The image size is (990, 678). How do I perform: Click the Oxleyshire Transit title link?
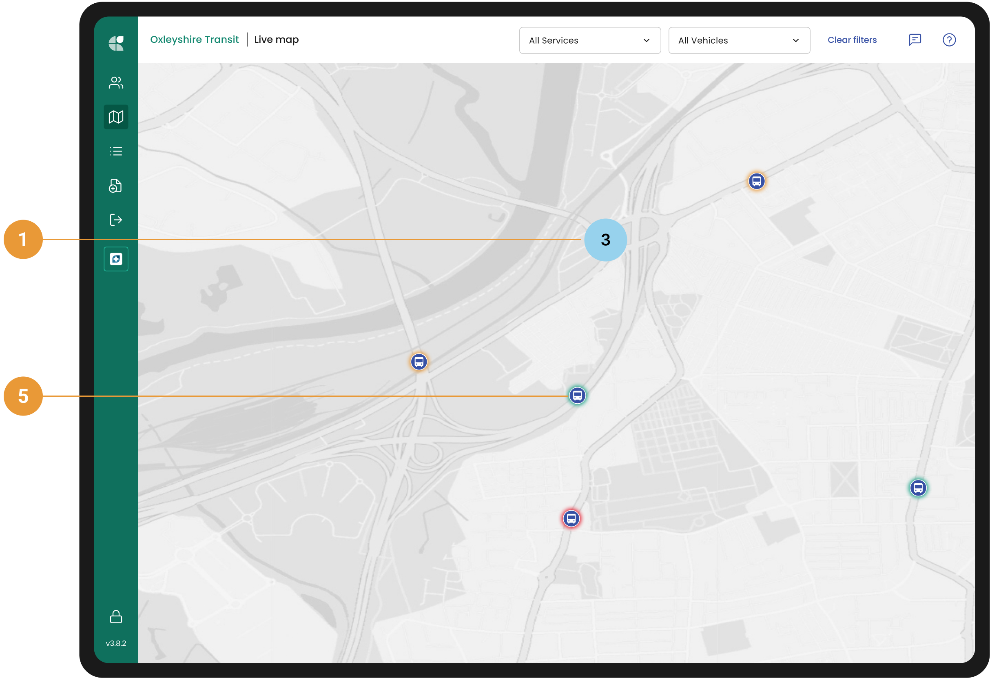(x=194, y=40)
